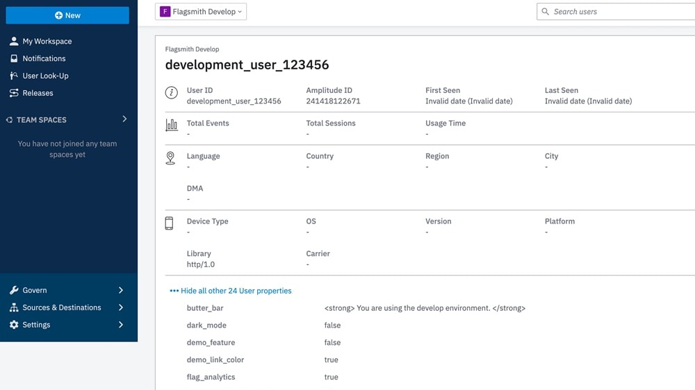Open Releases in sidebar
The height and width of the screenshot is (390, 695).
pyautogui.click(x=38, y=93)
